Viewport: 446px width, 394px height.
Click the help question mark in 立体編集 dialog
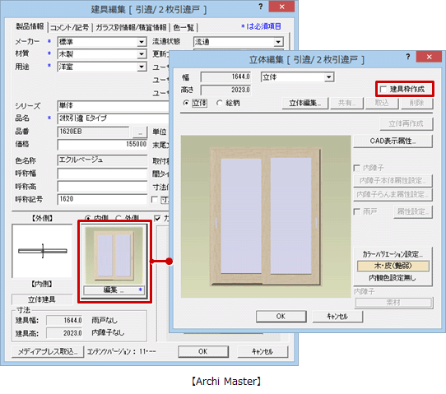click(408, 57)
